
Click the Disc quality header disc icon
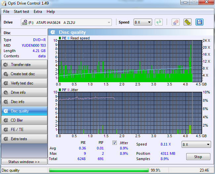53,32
